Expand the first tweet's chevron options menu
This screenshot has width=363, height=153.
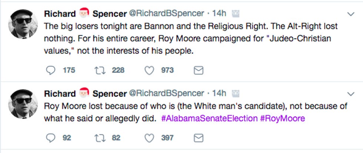tap(351, 14)
